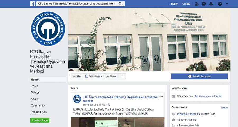
Task: Expand the Following dropdown
Action: click(94, 76)
